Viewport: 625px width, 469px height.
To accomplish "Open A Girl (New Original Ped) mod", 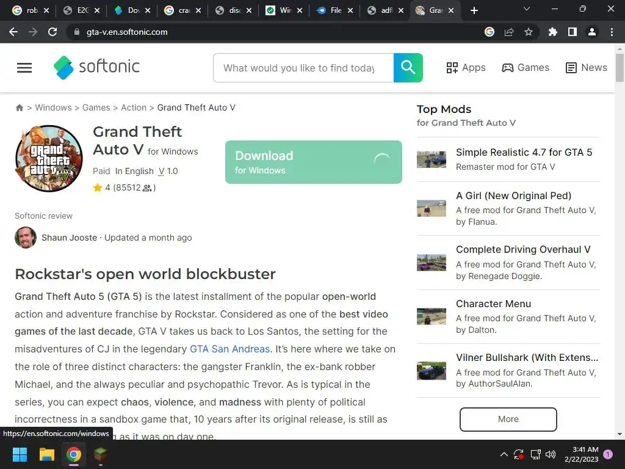I will coord(513,196).
